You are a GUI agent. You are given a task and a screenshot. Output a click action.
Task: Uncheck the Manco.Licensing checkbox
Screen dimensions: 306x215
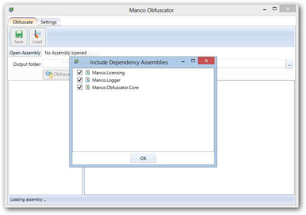[x=80, y=72]
